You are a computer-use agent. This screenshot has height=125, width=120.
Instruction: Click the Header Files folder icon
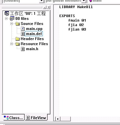coord(17,39)
